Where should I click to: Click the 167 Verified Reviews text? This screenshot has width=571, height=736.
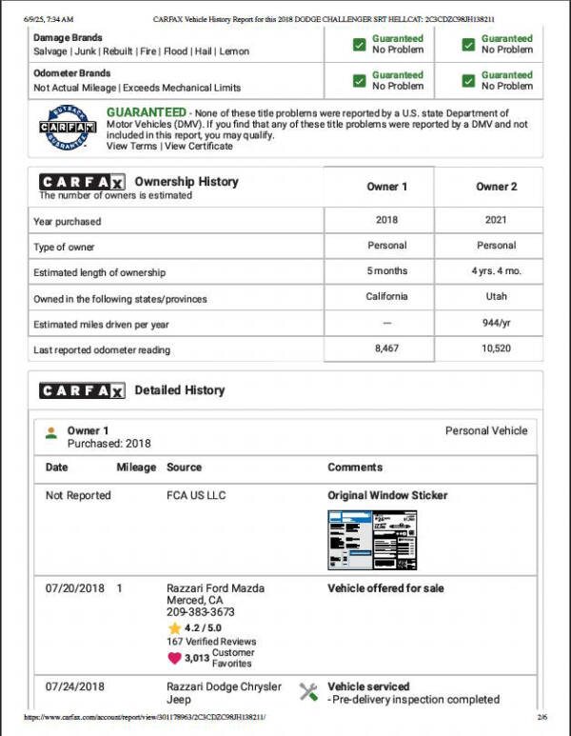[211, 641]
